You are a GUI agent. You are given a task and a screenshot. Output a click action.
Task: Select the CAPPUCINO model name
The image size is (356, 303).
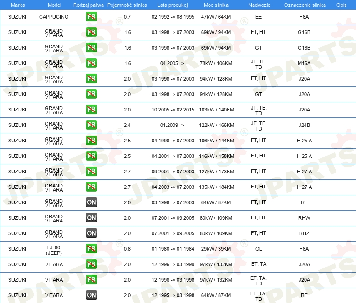click(54, 17)
